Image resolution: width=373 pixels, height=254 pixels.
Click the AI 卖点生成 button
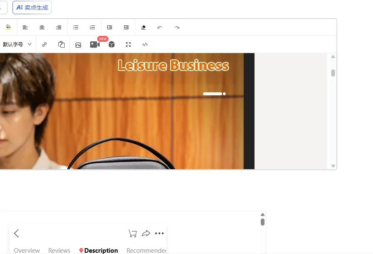click(32, 8)
